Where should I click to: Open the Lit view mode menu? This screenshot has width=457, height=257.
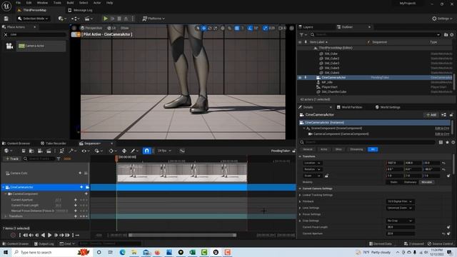pyautogui.click(x=111, y=28)
